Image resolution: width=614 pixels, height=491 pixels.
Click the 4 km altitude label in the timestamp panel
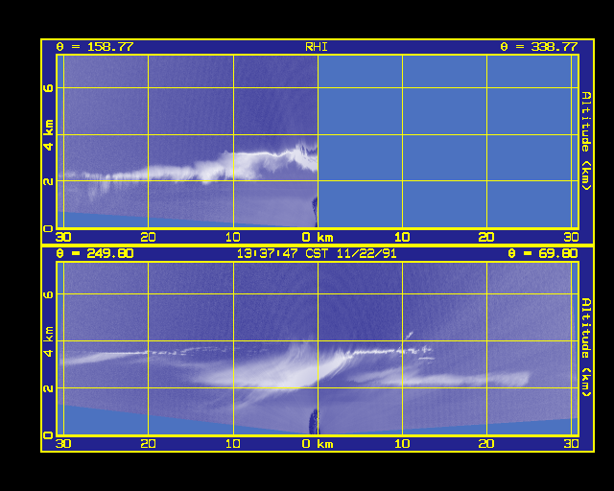pos(48,341)
